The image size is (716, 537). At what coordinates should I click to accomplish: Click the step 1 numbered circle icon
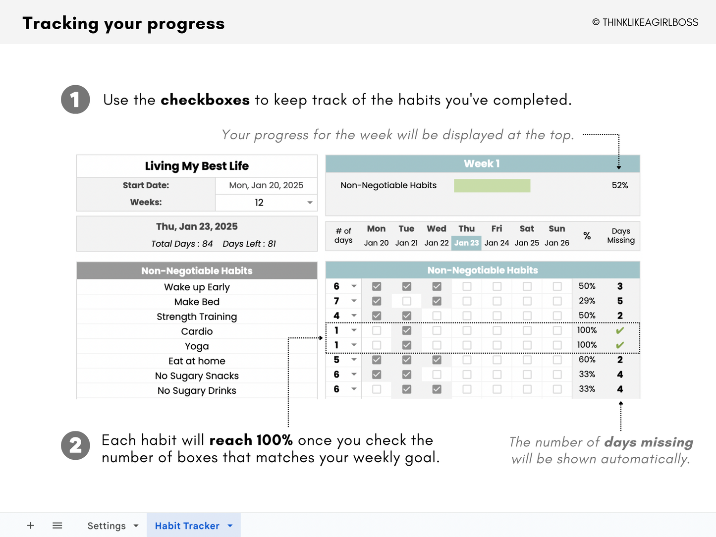coord(75,100)
